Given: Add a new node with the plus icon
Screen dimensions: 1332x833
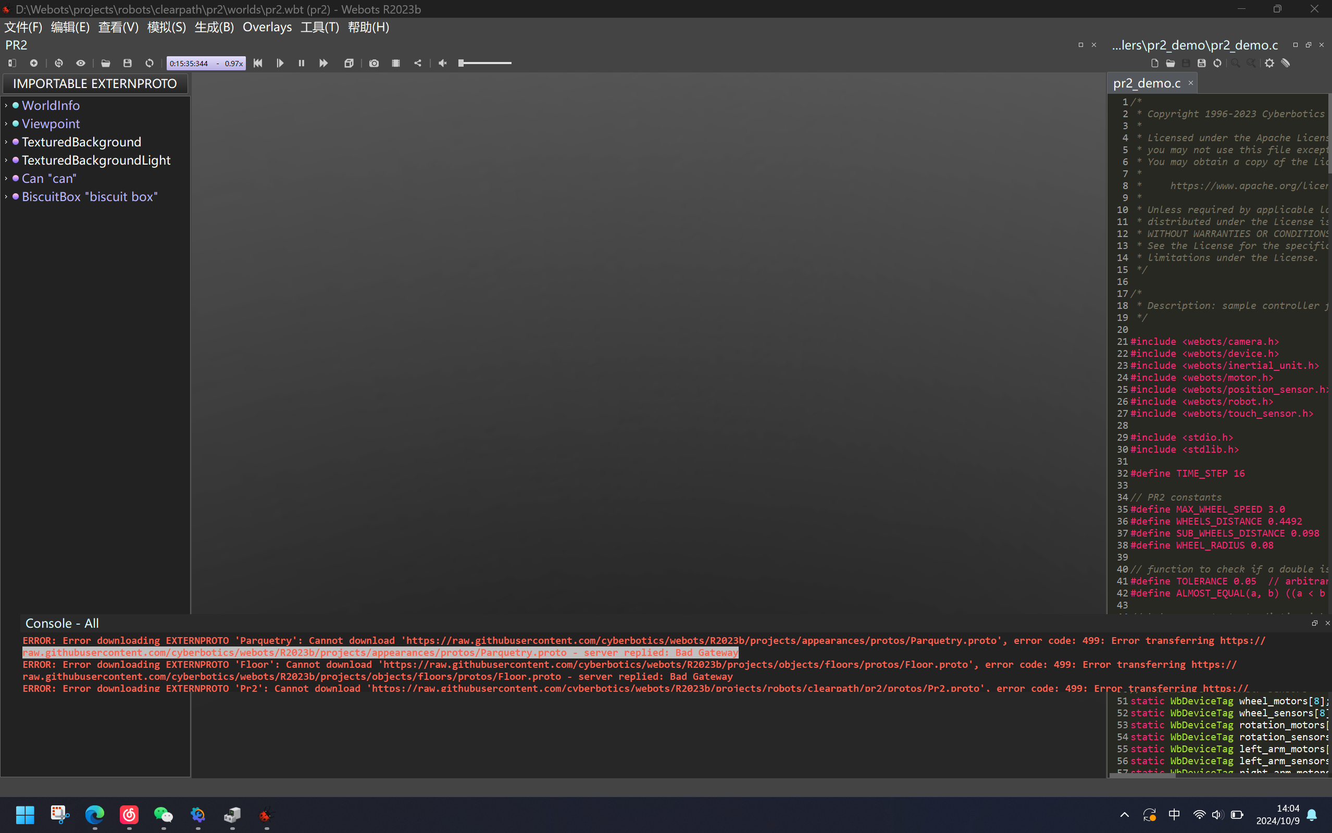Looking at the screenshot, I should [x=34, y=64].
